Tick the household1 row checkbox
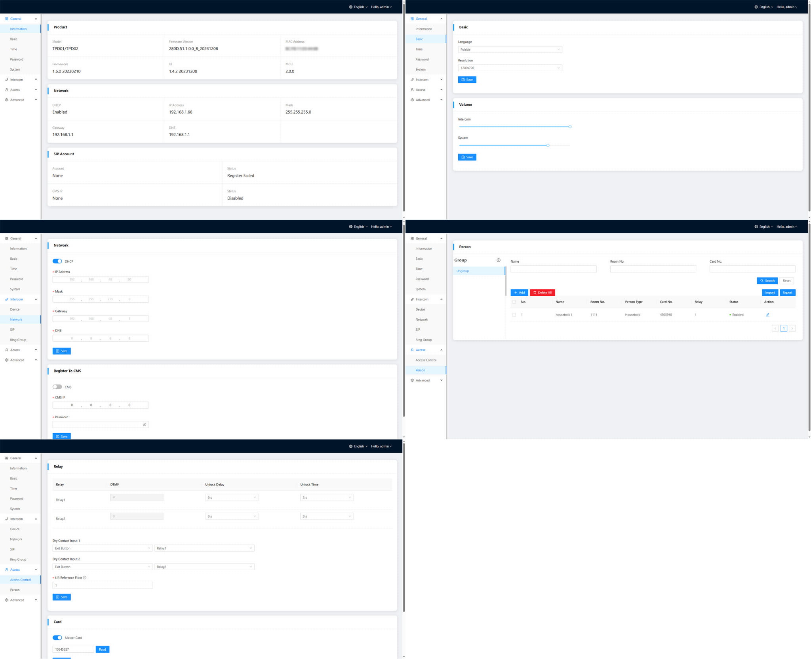The image size is (811, 659). pos(514,315)
